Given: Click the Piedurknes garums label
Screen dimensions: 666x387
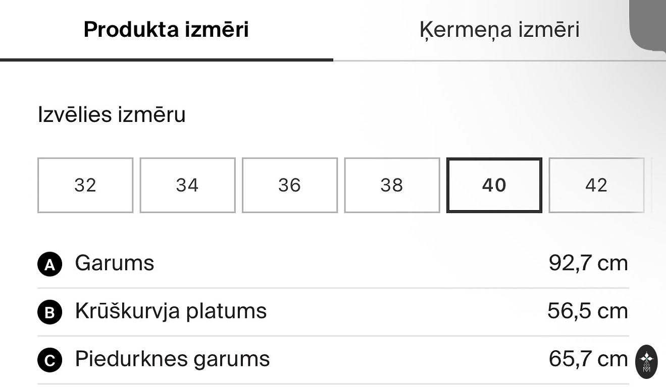Looking at the screenshot, I should coord(172,359).
